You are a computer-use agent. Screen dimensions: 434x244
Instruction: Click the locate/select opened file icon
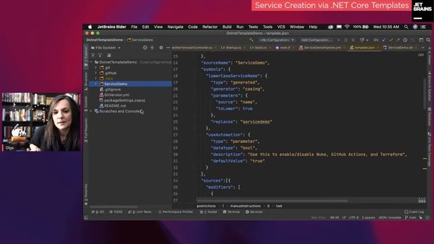[144, 47]
